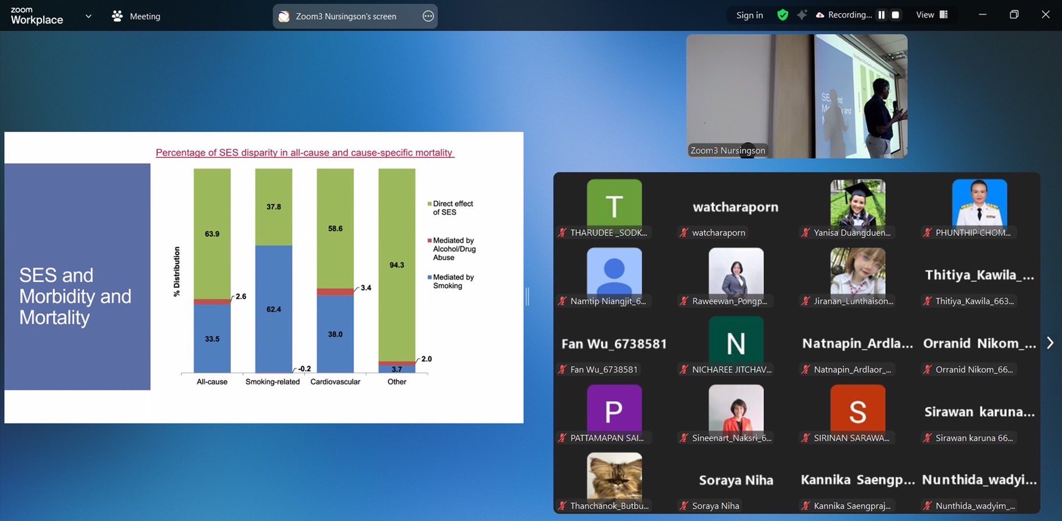Pause the meeting recording
Image resolution: width=1062 pixels, height=521 pixels.
[x=882, y=15]
